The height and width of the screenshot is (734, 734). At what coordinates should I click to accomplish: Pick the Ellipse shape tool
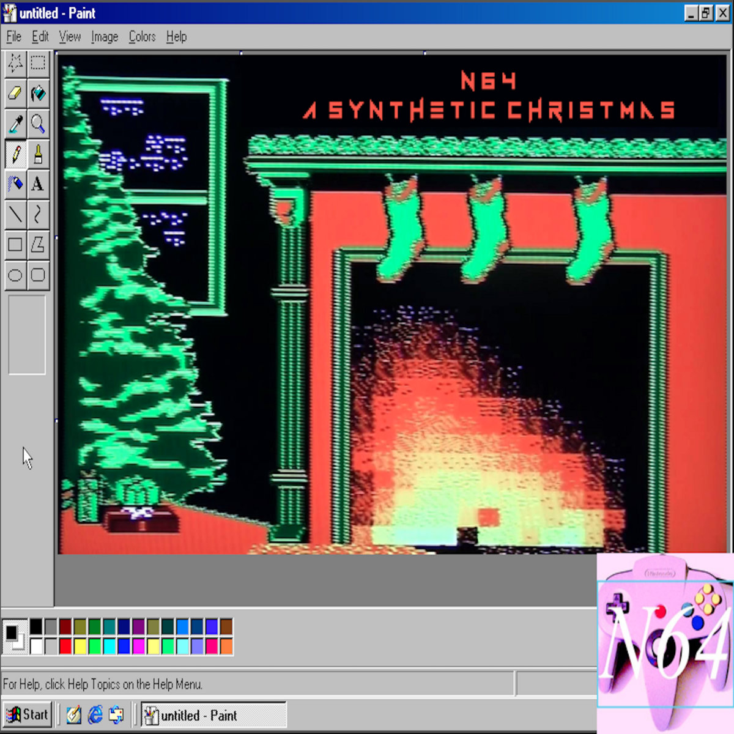(15, 275)
